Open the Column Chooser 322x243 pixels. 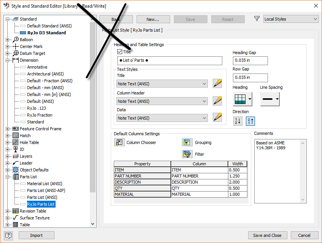point(119,142)
